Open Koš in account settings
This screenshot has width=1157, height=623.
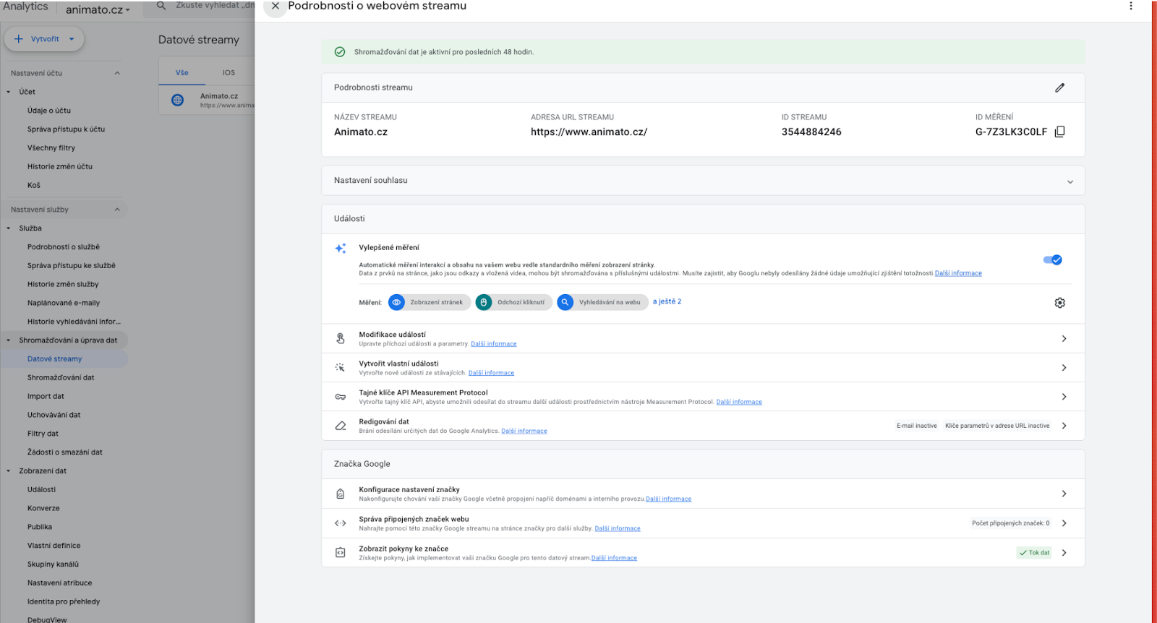34,185
